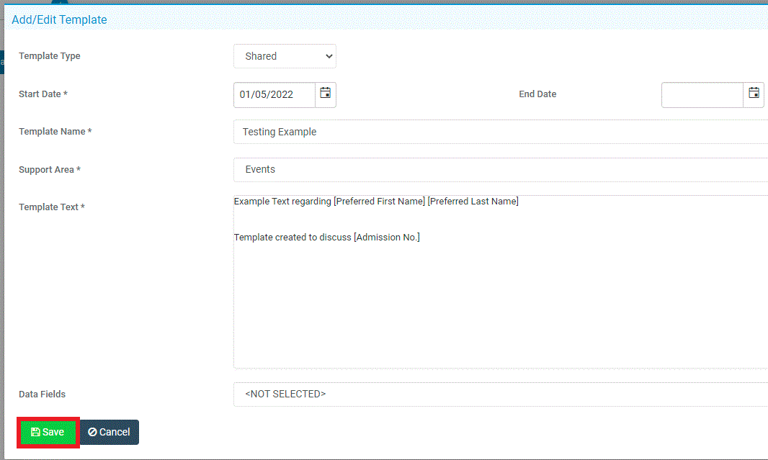Save the template

tap(48, 432)
